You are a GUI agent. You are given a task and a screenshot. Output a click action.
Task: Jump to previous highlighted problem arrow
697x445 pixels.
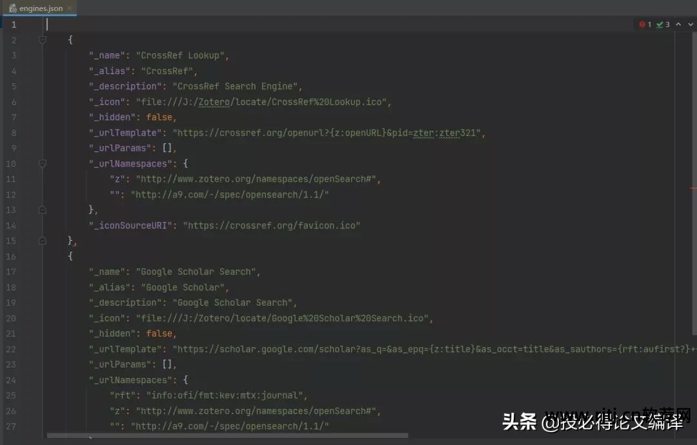coord(678,25)
